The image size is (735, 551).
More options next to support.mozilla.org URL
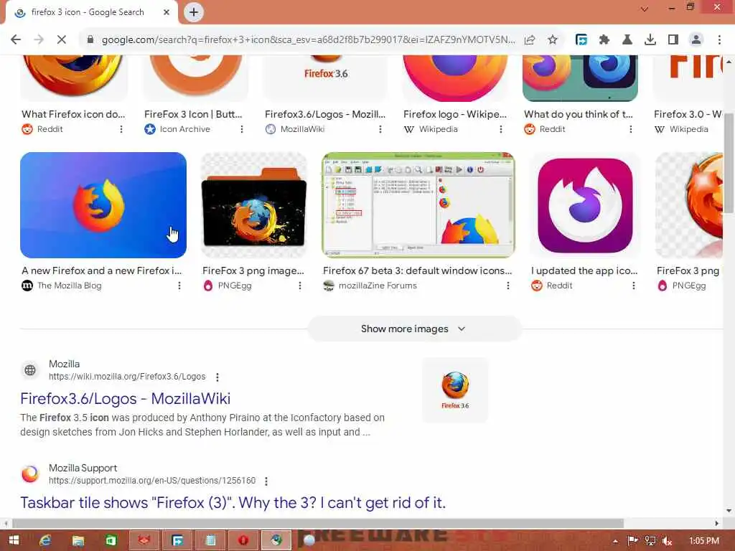tap(266, 481)
